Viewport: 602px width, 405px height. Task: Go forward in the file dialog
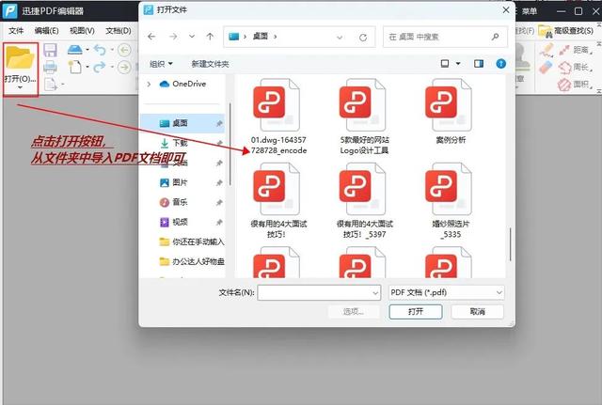(173, 37)
